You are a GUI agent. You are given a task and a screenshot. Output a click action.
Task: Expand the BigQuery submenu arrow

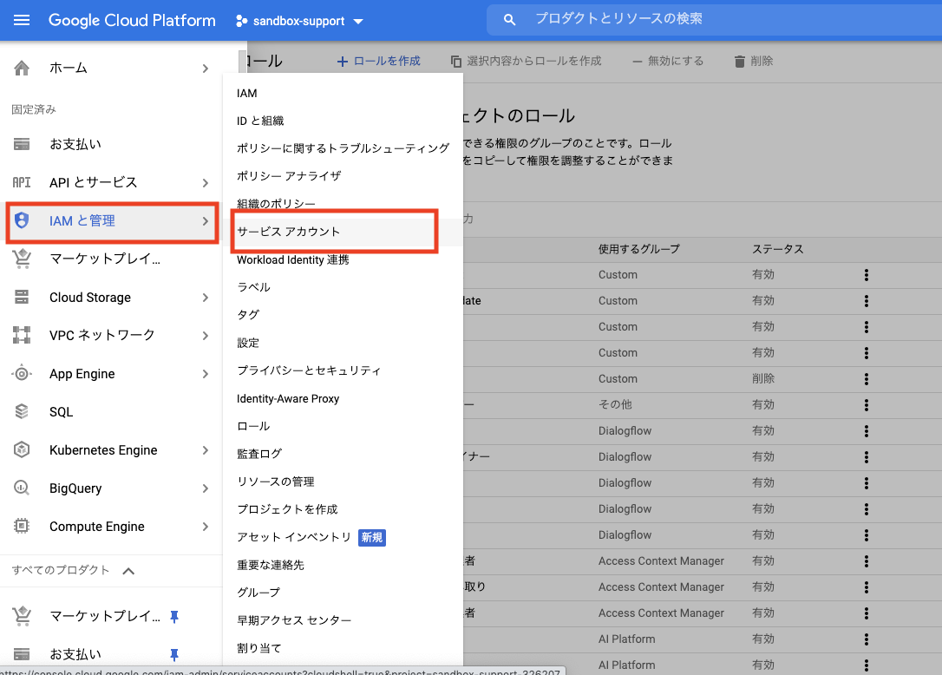point(206,488)
